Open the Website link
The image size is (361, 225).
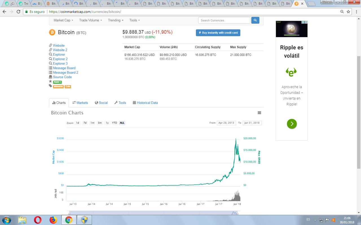pos(59,46)
